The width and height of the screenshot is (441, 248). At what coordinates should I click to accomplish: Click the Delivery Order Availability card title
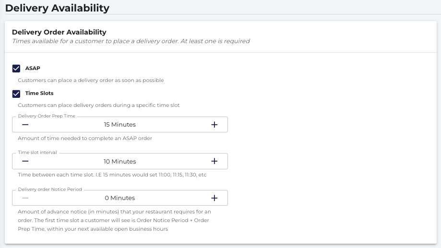pos(59,32)
